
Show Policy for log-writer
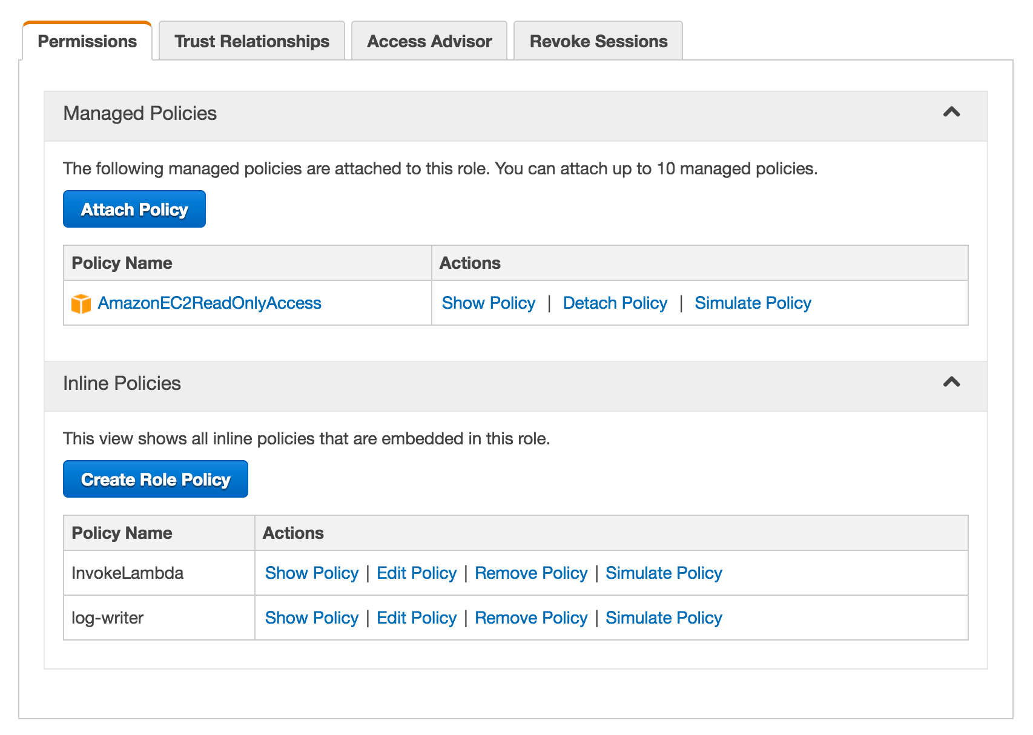pos(312,618)
